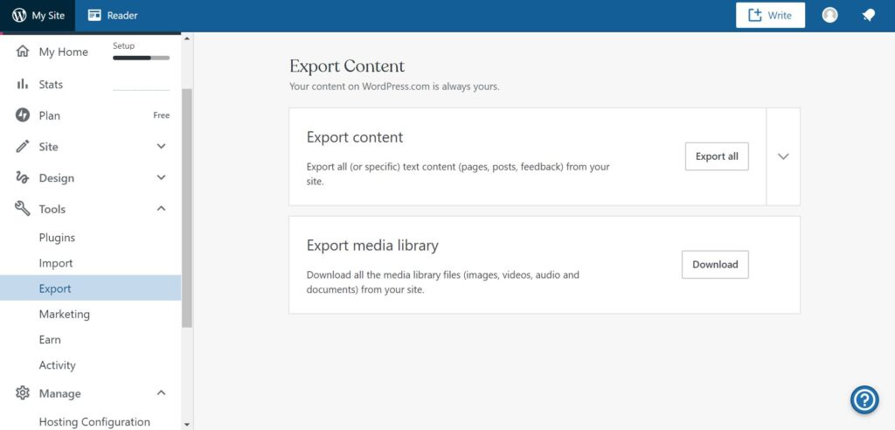Collapse the Manage menu chevron
Image resolution: width=895 pixels, height=430 pixels.
pos(161,393)
